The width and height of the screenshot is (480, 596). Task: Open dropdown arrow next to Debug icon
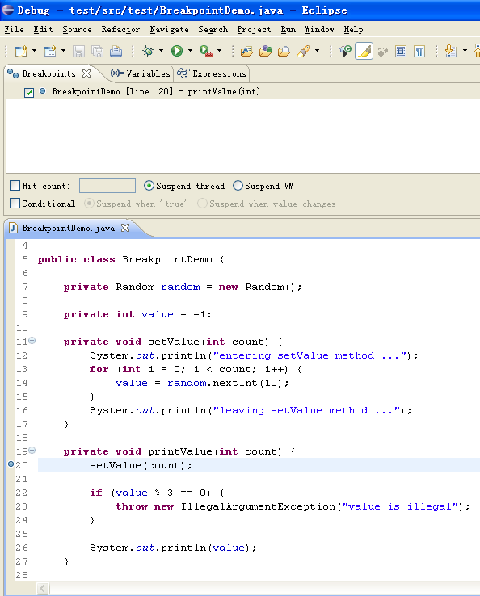click(162, 51)
